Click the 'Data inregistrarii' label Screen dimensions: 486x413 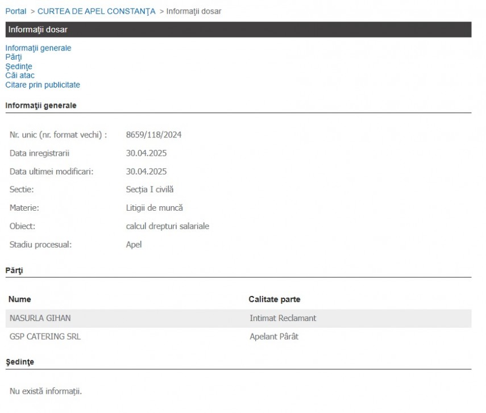click(39, 153)
